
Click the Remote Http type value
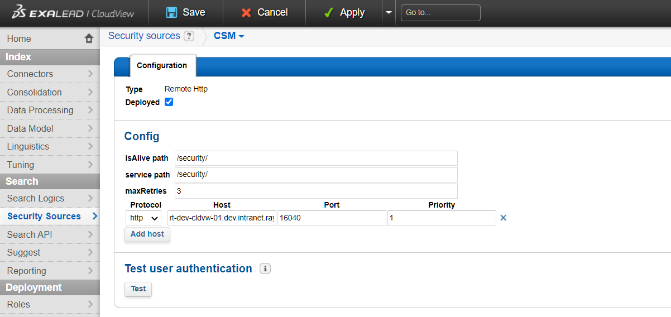tap(186, 89)
